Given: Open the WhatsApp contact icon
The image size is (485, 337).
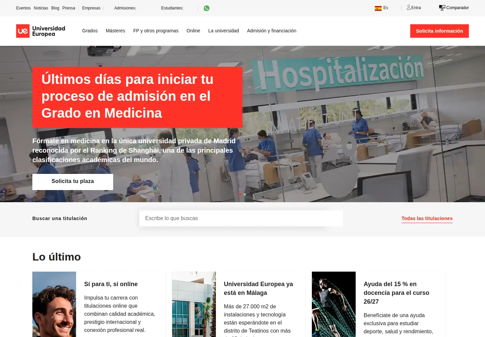Looking at the screenshot, I should 206,8.
